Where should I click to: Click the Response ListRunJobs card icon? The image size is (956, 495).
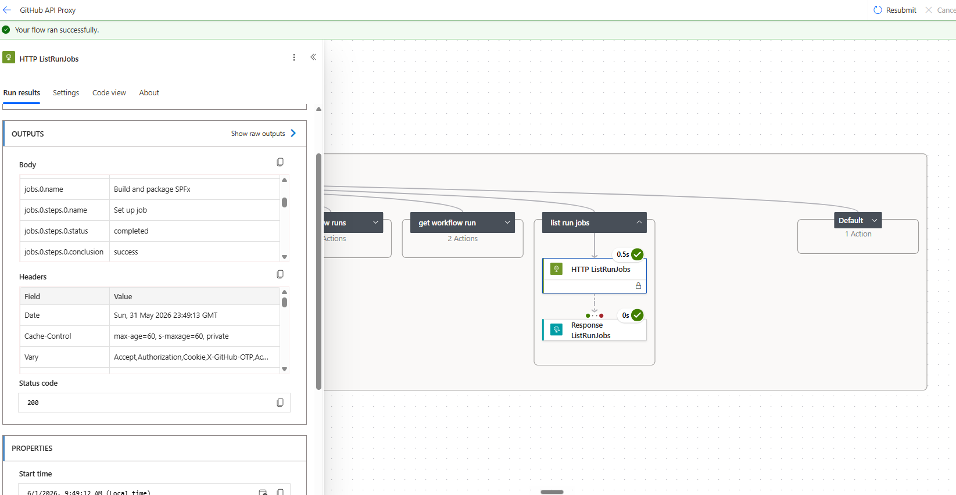coord(556,329)
